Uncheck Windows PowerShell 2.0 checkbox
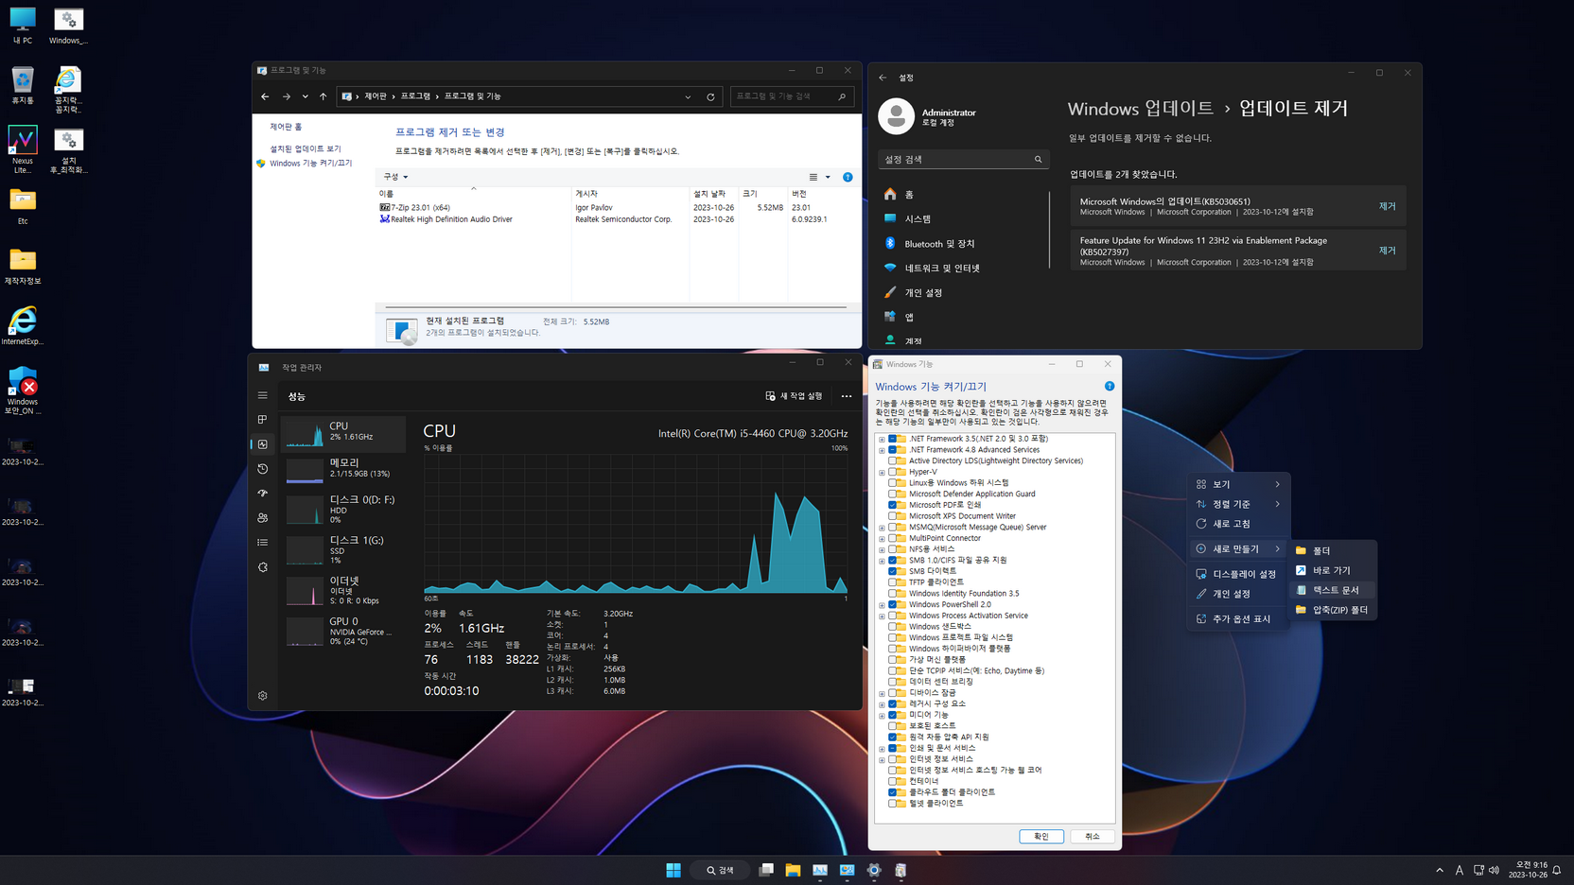 coord(893,604)
